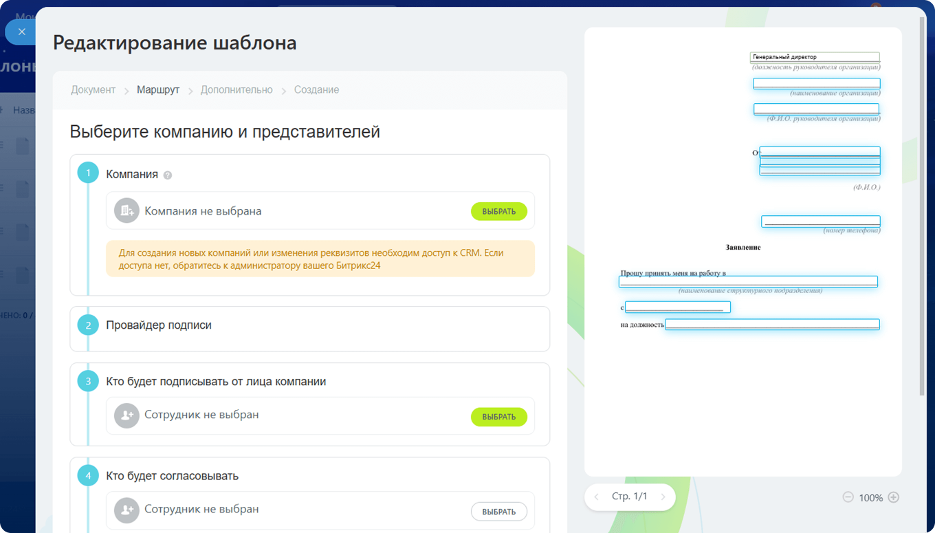Click the company building icon in section 1
The width and height of the screenshot is (935, 533).
(126, 211)
